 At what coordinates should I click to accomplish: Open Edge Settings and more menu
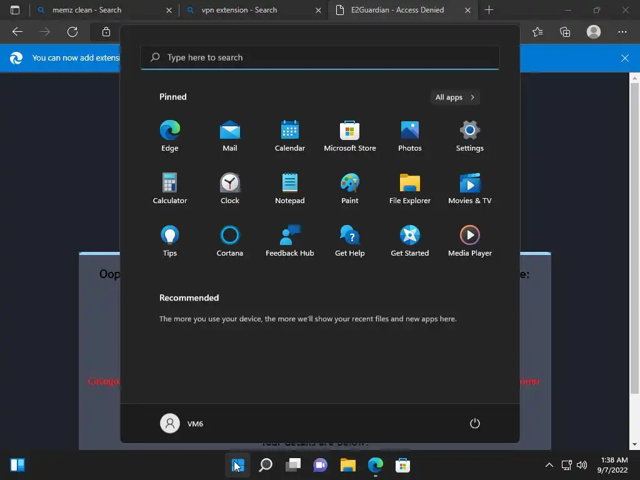(622, 32)
